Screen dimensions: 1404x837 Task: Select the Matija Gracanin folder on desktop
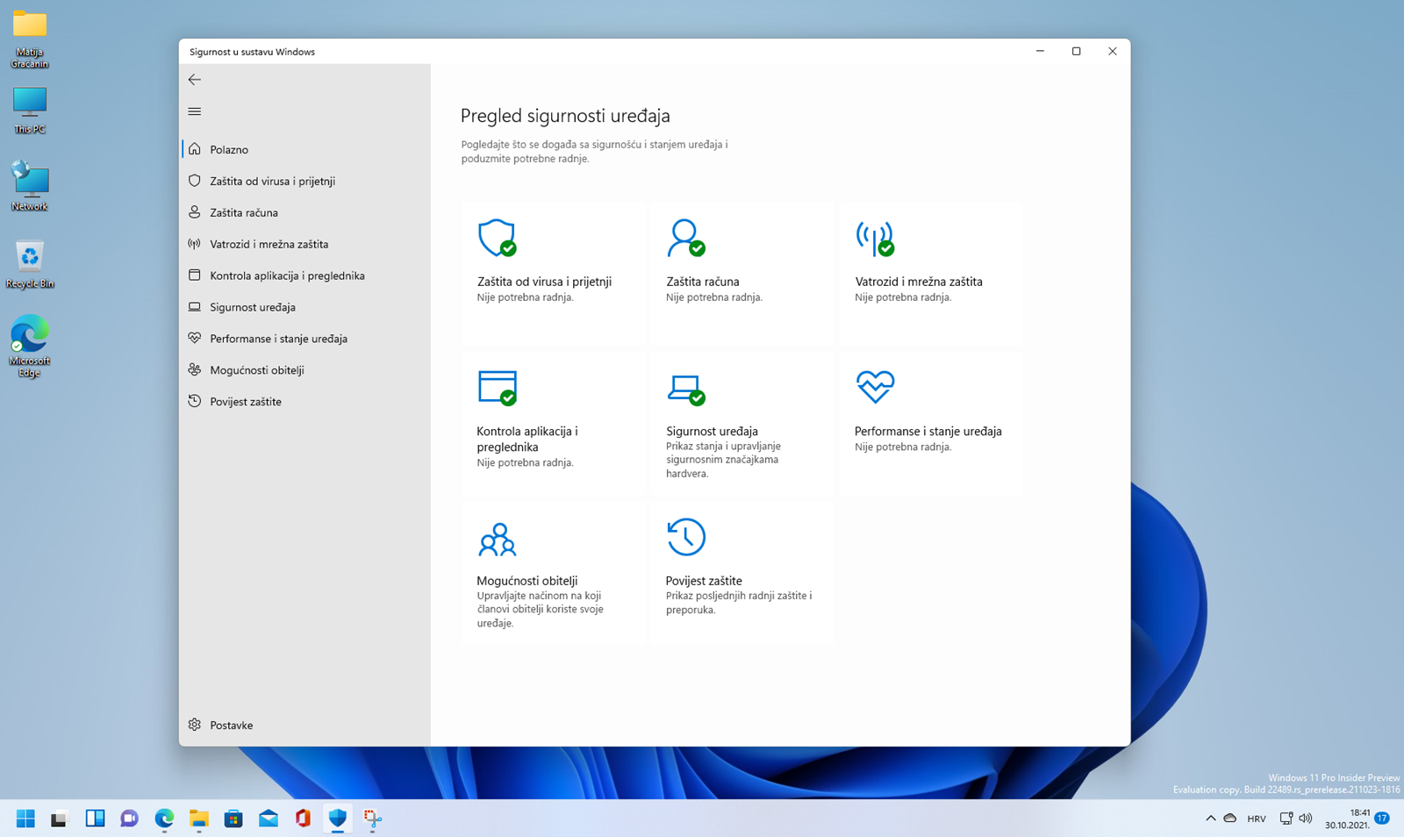30,39
